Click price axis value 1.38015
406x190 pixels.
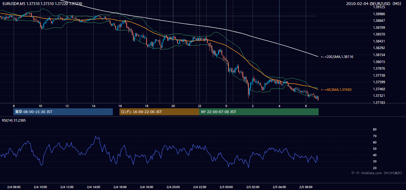point(379,62)
